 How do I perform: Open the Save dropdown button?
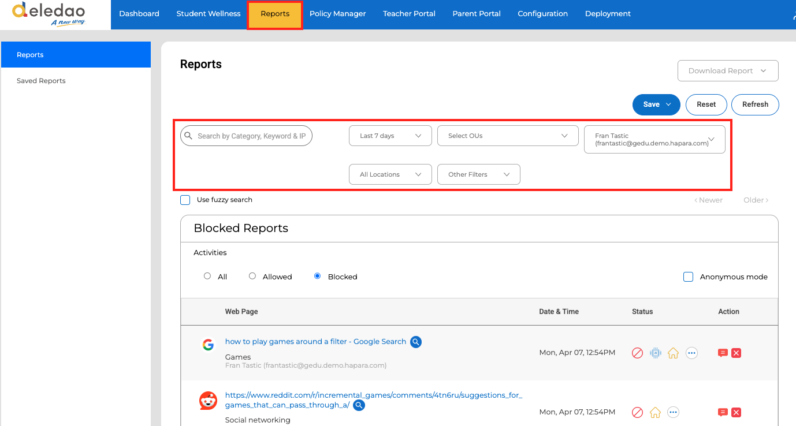657,104
